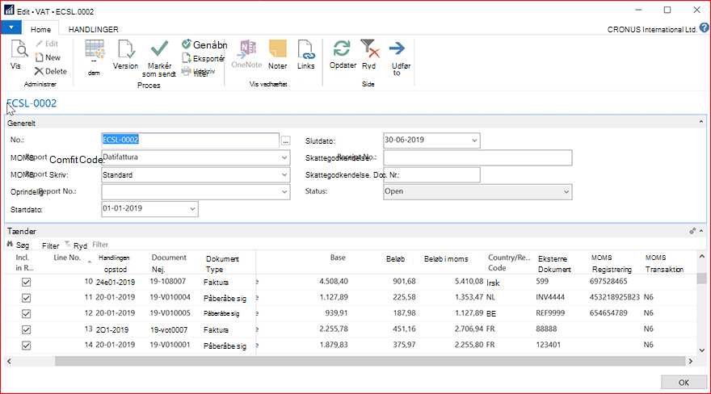Focus the No. input field

[x=190, y=140]
